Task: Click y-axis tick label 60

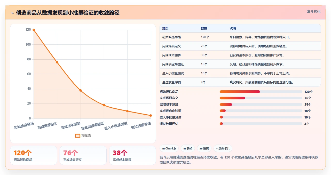Action: click(29, 74)
